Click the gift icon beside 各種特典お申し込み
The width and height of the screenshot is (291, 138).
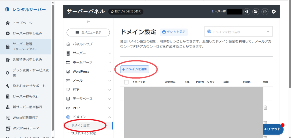8,60
